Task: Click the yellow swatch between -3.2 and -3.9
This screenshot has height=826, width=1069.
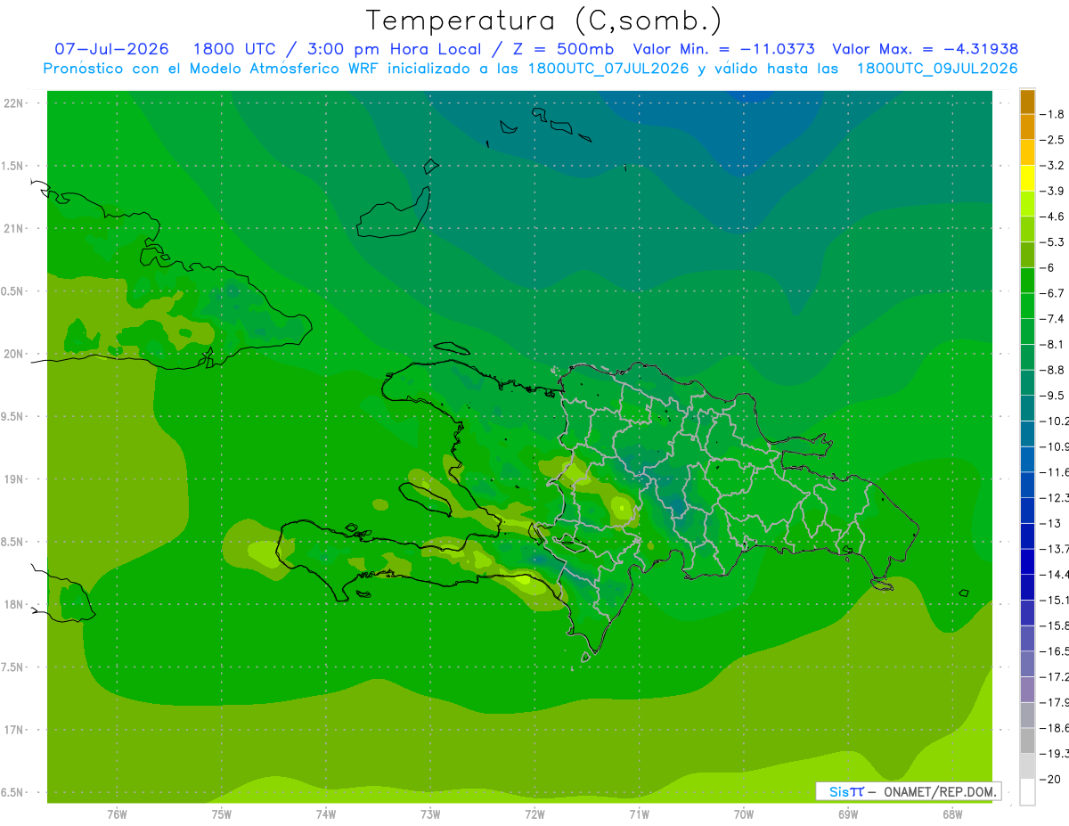Action: [1027, 178]
